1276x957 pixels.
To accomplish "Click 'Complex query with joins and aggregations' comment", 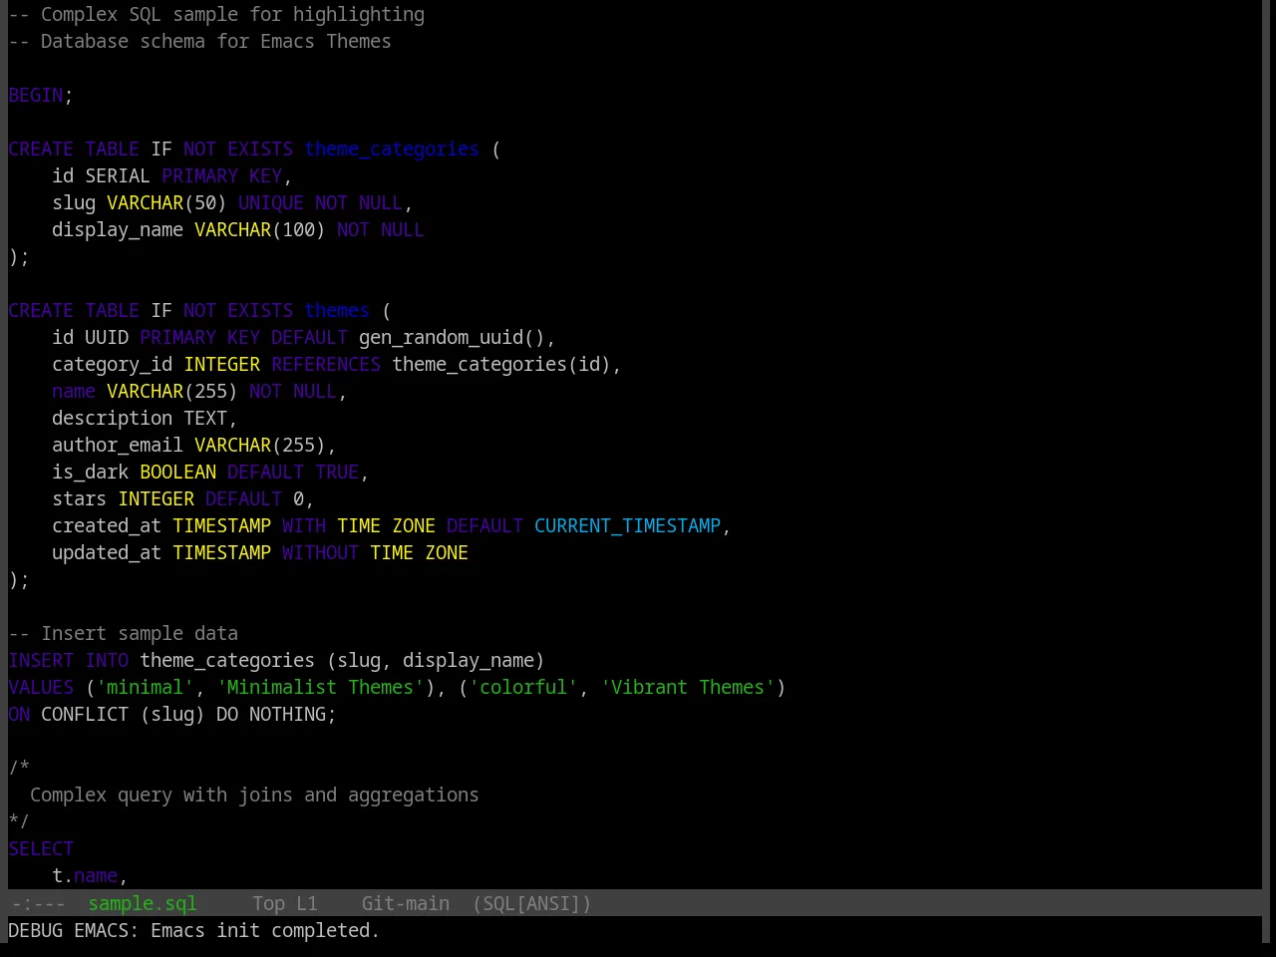I will (x=254, y=795).
